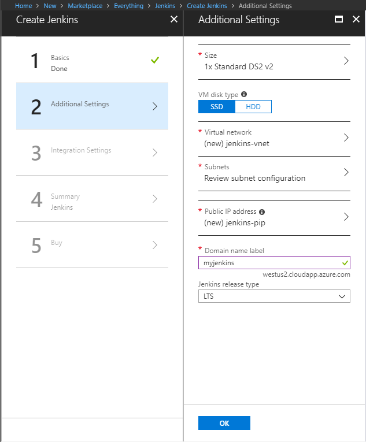The image size is (366, 442).
Task: Select SSD disk type
Action: coord(217,106)
